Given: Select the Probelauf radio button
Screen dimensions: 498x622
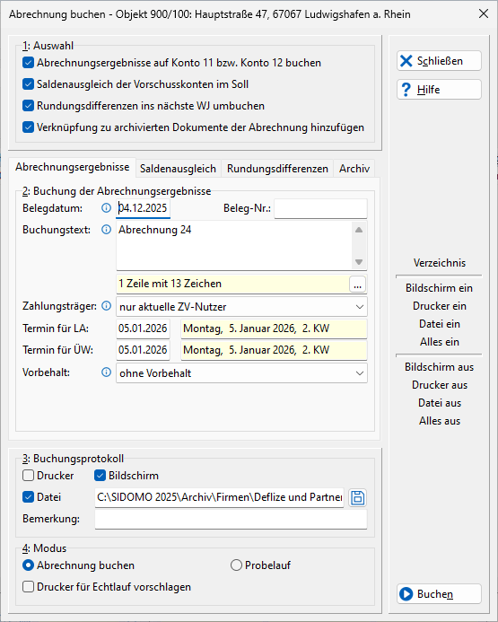Looking at the screenshot, I should click(236, 565).
